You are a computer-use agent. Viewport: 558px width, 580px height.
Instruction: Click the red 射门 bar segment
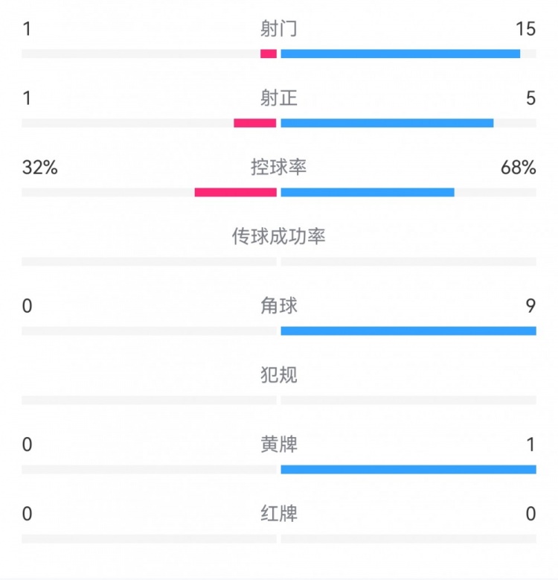269,54
